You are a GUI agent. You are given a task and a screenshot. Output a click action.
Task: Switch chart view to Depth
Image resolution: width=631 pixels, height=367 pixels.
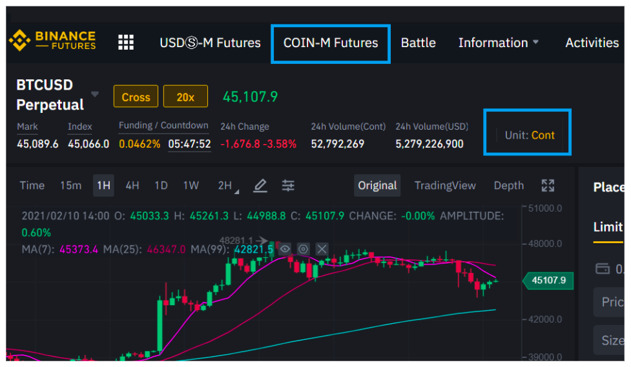click(508, 186)
